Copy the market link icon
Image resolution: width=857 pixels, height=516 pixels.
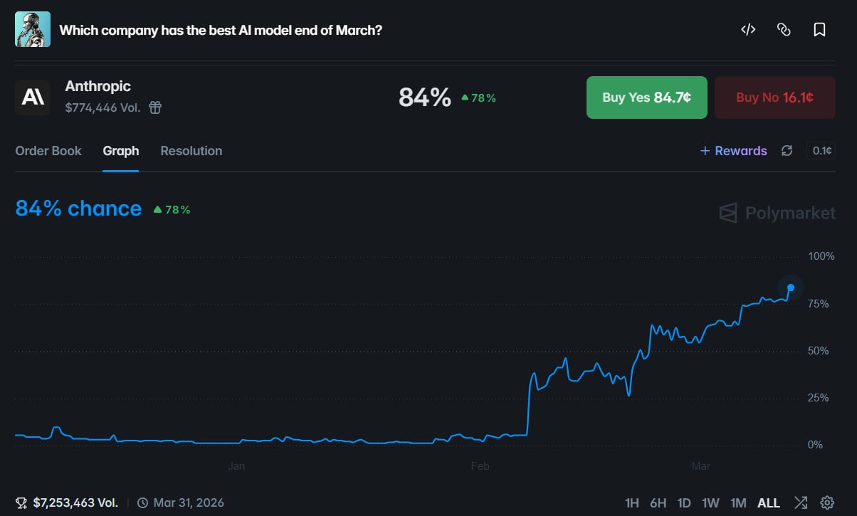[x=784, y=29]
